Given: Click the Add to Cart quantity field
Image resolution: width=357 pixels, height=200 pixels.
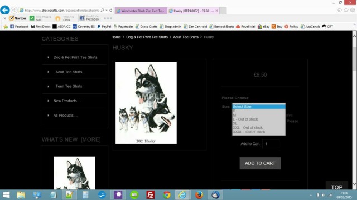Looking at the screenshot, I should pos(271,144).
